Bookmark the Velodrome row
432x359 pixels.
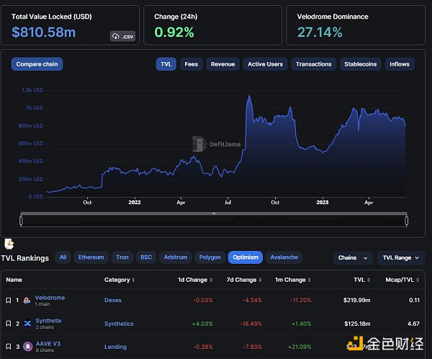pyautogui.click(x=8, y=300)
